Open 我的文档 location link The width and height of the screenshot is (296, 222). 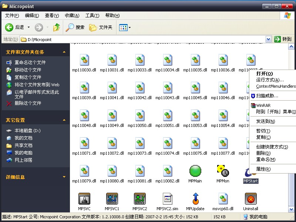[23, 138]
